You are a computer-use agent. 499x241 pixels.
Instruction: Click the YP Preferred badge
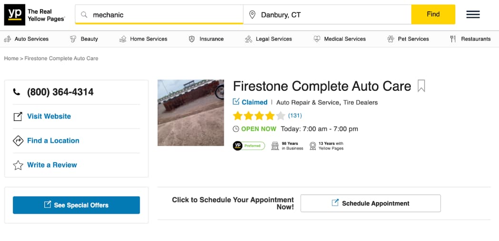click(249, 146)
